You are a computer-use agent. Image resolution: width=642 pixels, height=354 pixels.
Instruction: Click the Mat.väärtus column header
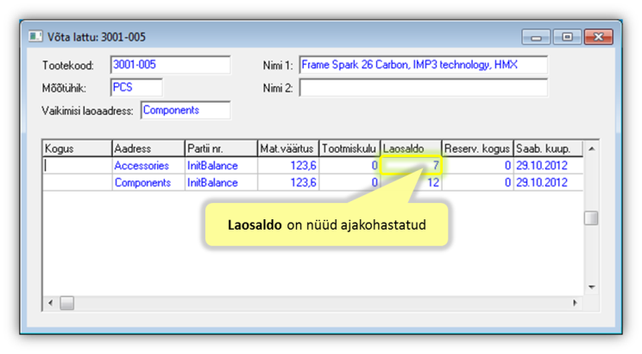coord(288,149)
